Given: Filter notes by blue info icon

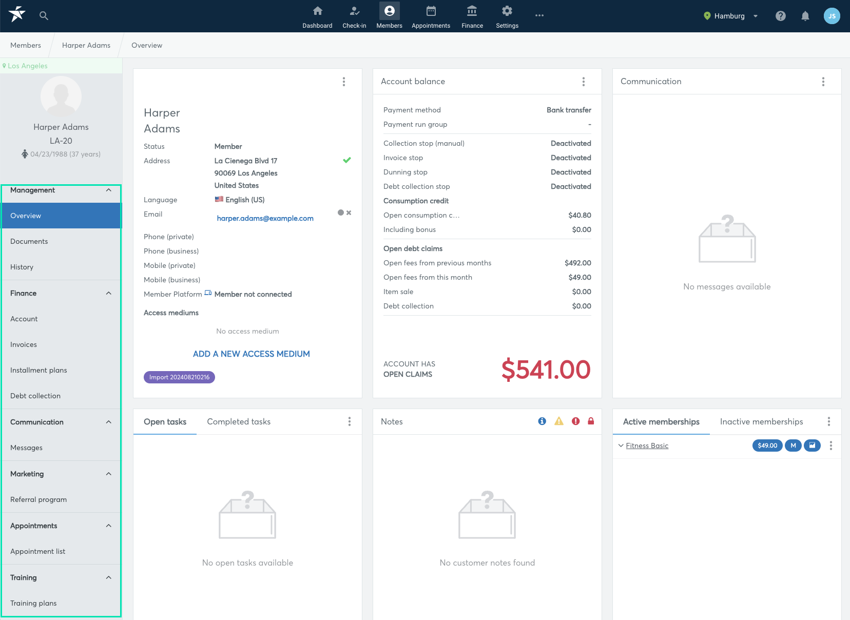Looking at the screenshot, I should coord(542,421).
